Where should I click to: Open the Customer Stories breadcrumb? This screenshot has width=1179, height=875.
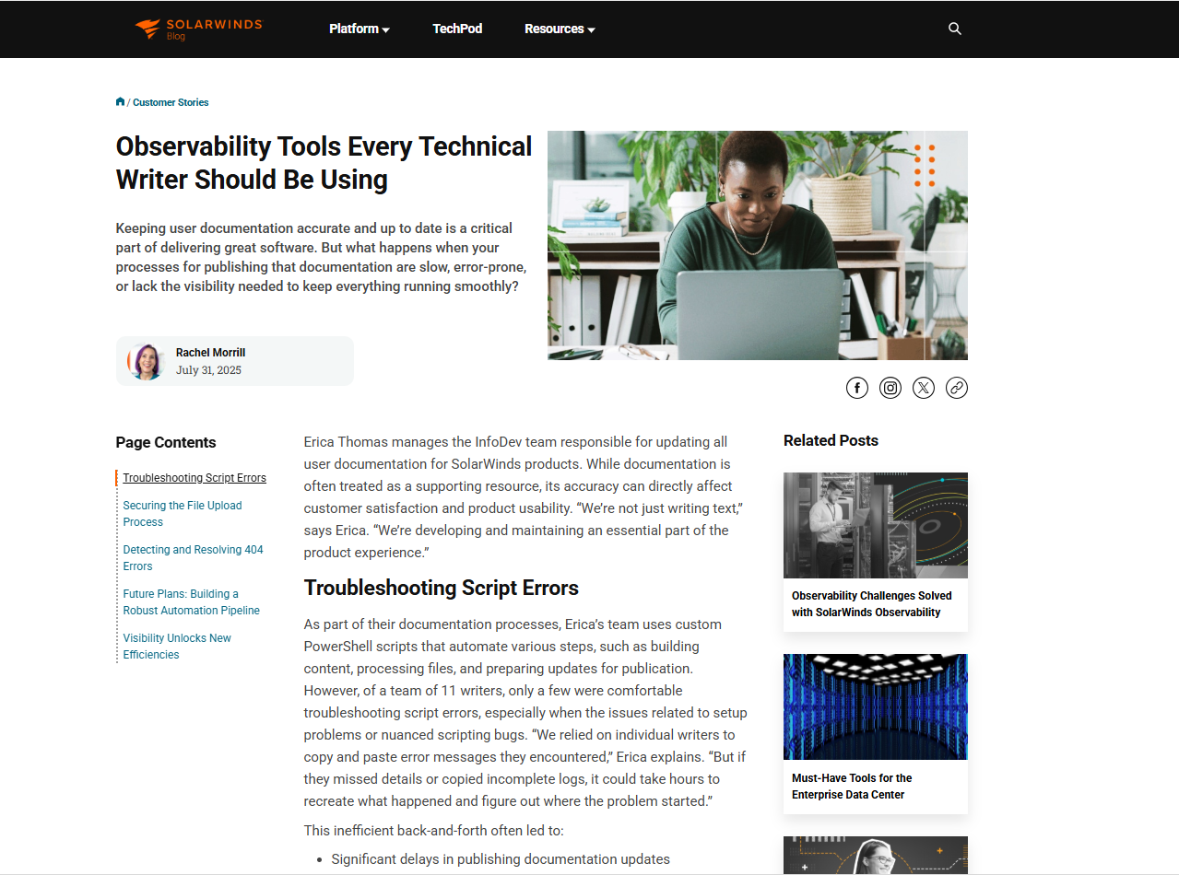171,102
